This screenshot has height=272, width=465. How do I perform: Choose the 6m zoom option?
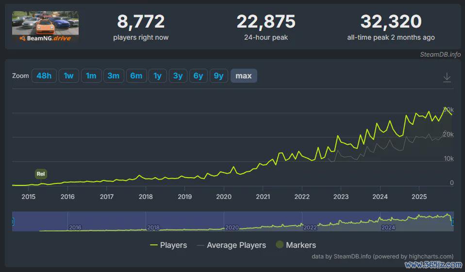tap(136, 76)
